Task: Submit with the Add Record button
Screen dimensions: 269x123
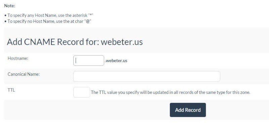Action: [x=188, y=110]
